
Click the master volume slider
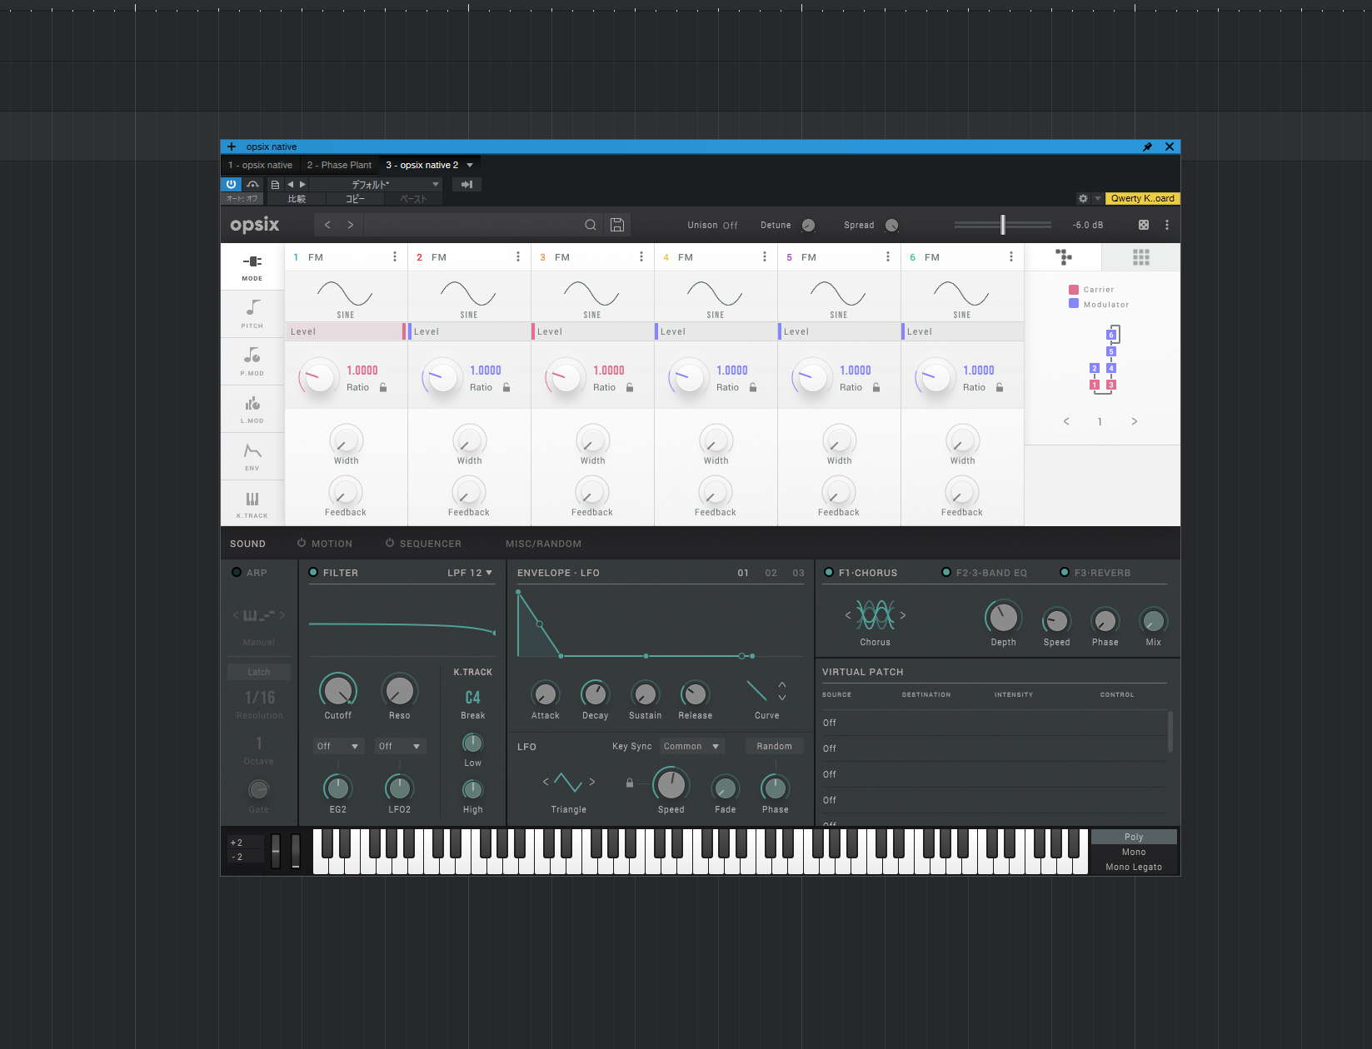coord(1003,225)
